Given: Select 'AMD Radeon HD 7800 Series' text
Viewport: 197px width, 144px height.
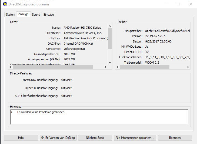Looking at the screenshot, I should click(82, 28).
